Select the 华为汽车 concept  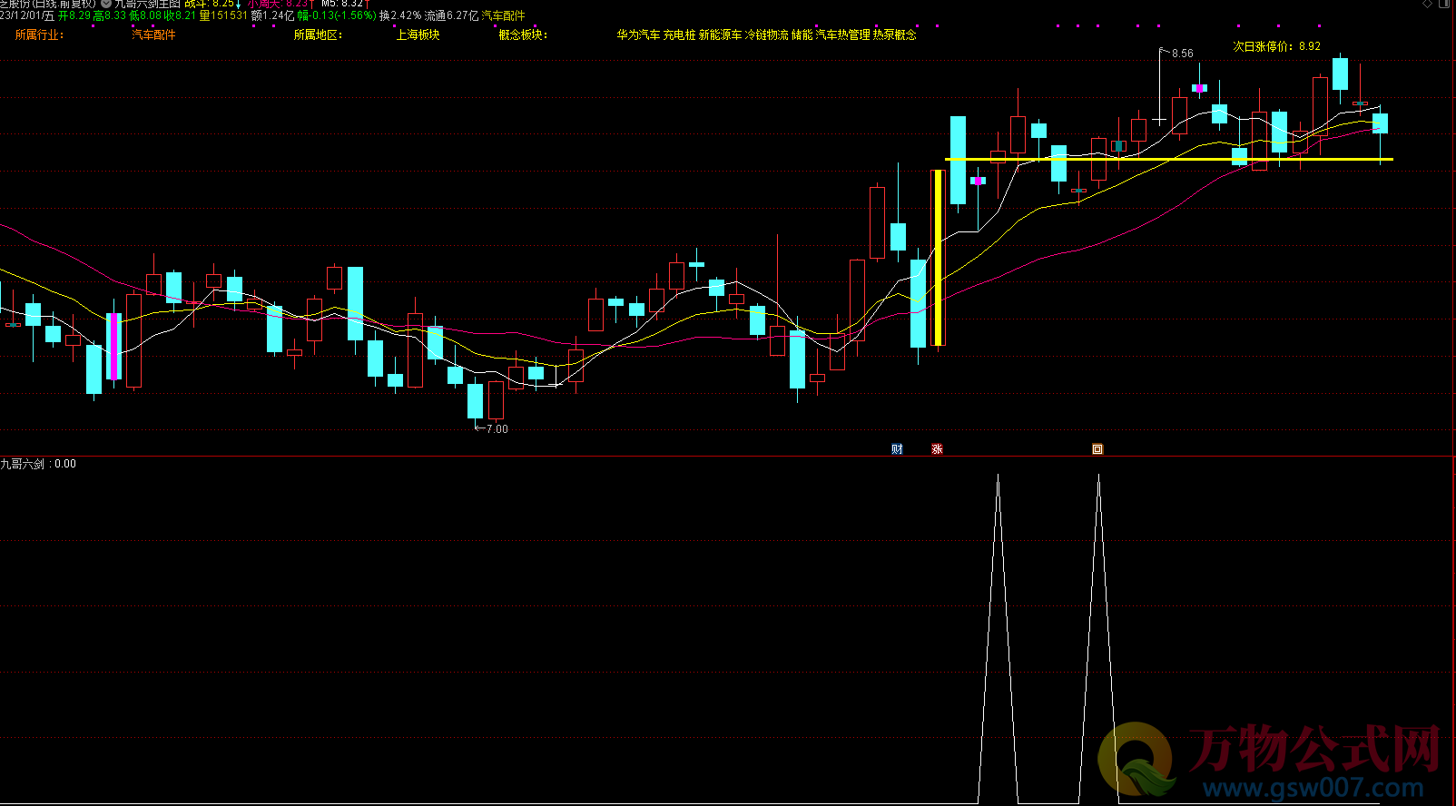(x=639, y=34)
